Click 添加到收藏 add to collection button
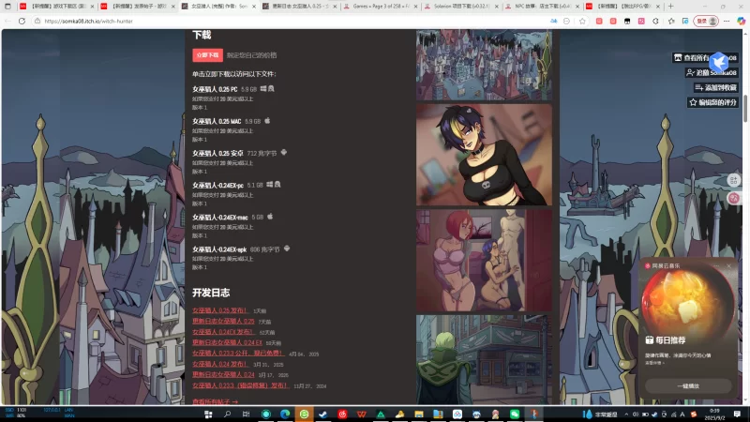This screenshot has height=422, width=750. coord(715,87)
